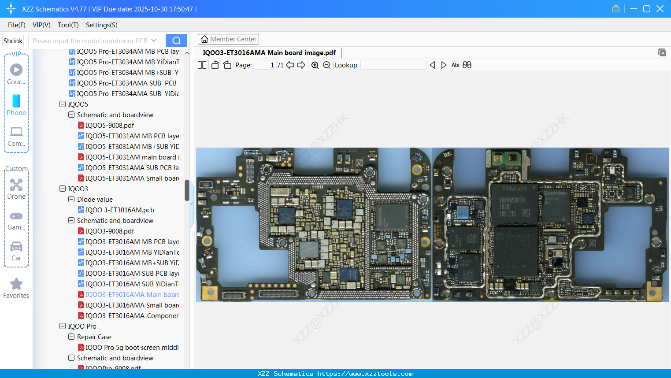Open the Settings(S) menu

pos(101,25)
